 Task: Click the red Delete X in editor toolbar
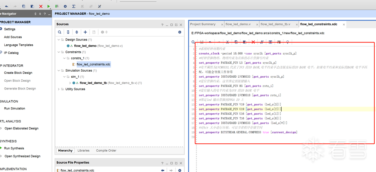coord(253,42)
